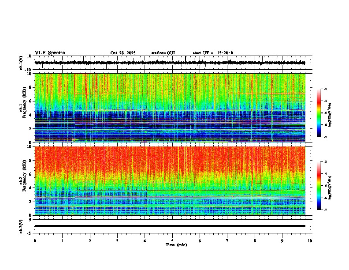Click the "1" tick on time axis
349x270 pixels.
click(62, 241)
